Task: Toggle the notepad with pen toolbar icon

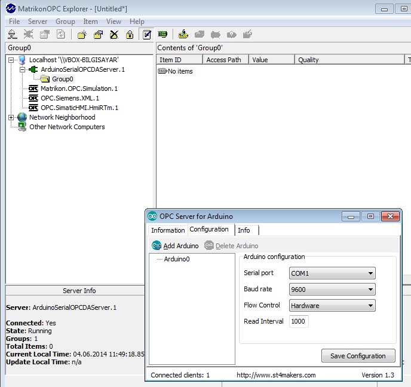Action: coord(146,34)
